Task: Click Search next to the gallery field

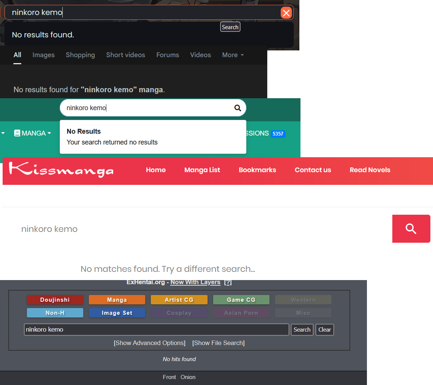Action: point(302,329)
